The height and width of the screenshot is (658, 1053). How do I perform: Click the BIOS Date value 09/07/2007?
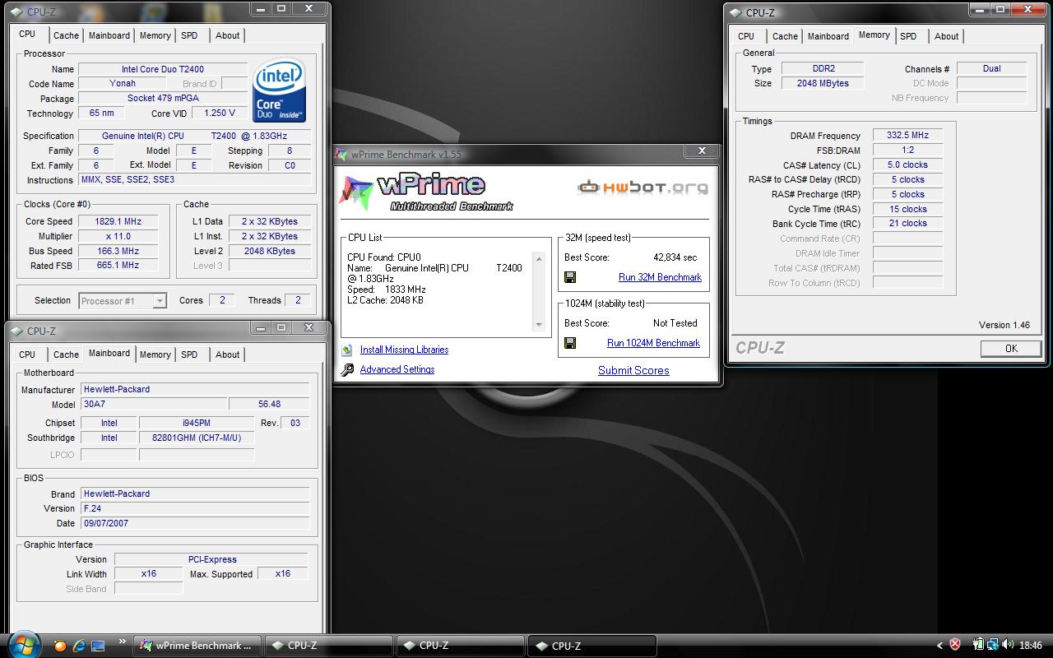[x=195, y=523]
